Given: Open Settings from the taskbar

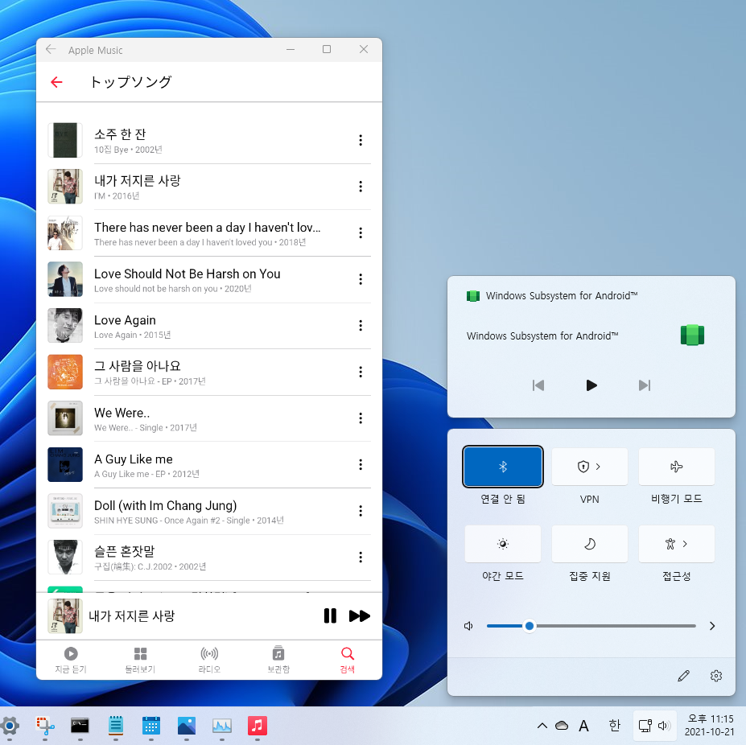Looking at the screenshot, I should [x=10, y=726].
